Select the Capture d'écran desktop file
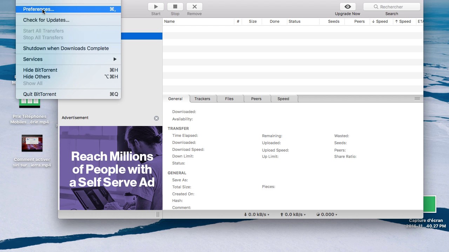The height and width of the screenshot is (252, 449). [426, 212]
